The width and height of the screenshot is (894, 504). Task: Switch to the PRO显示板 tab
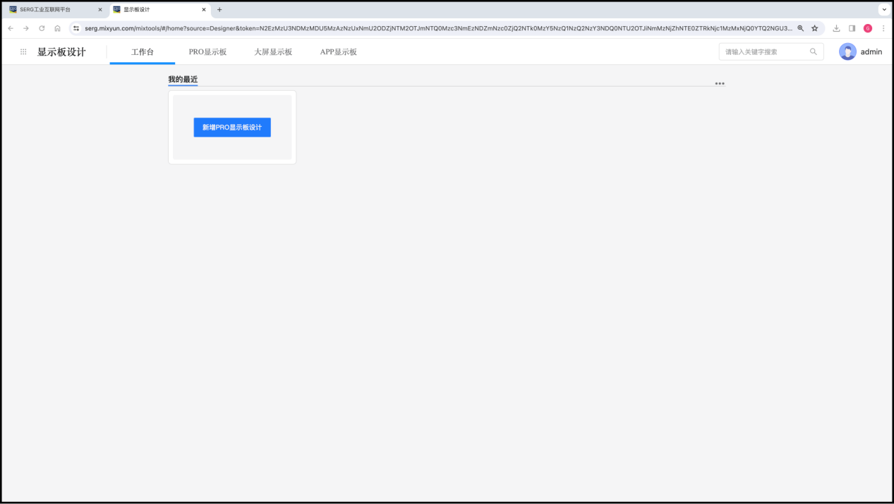(207, 52)
